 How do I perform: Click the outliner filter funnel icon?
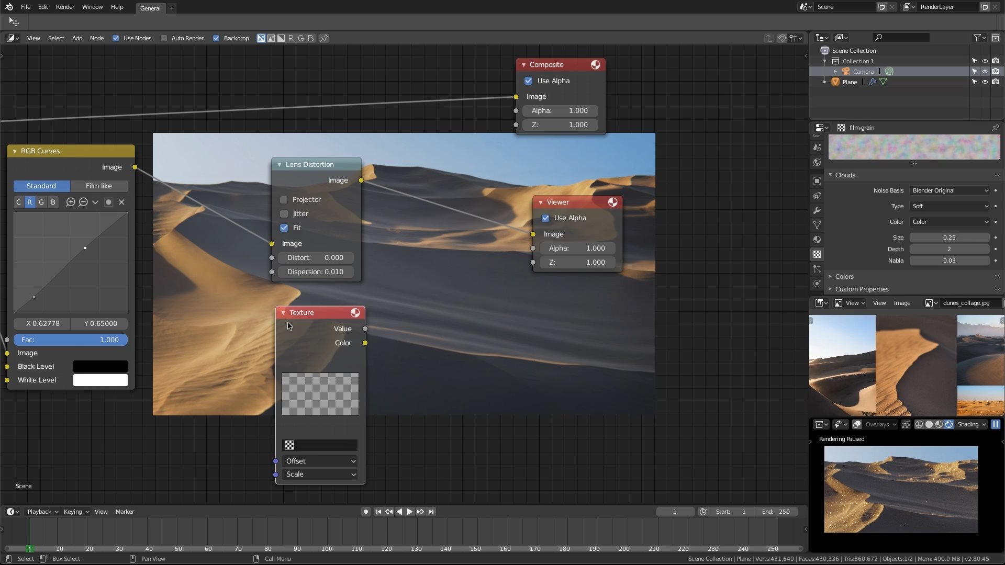pyautogui.click(x=977, y=38)
